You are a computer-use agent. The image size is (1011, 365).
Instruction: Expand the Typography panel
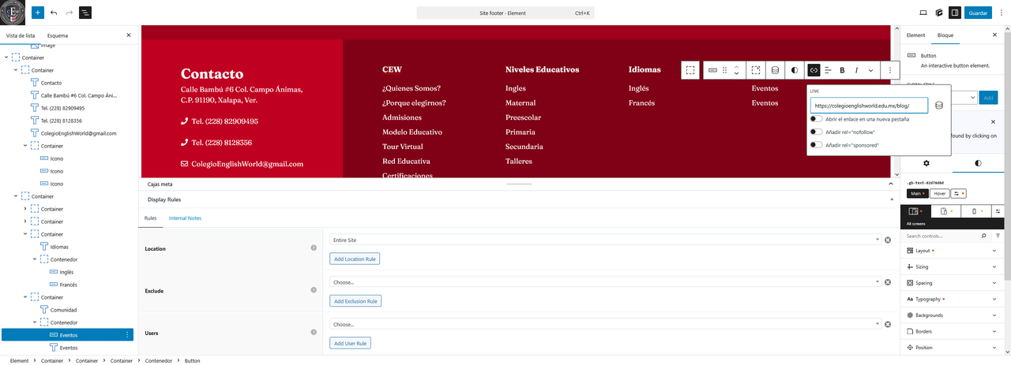coord(953,300)
